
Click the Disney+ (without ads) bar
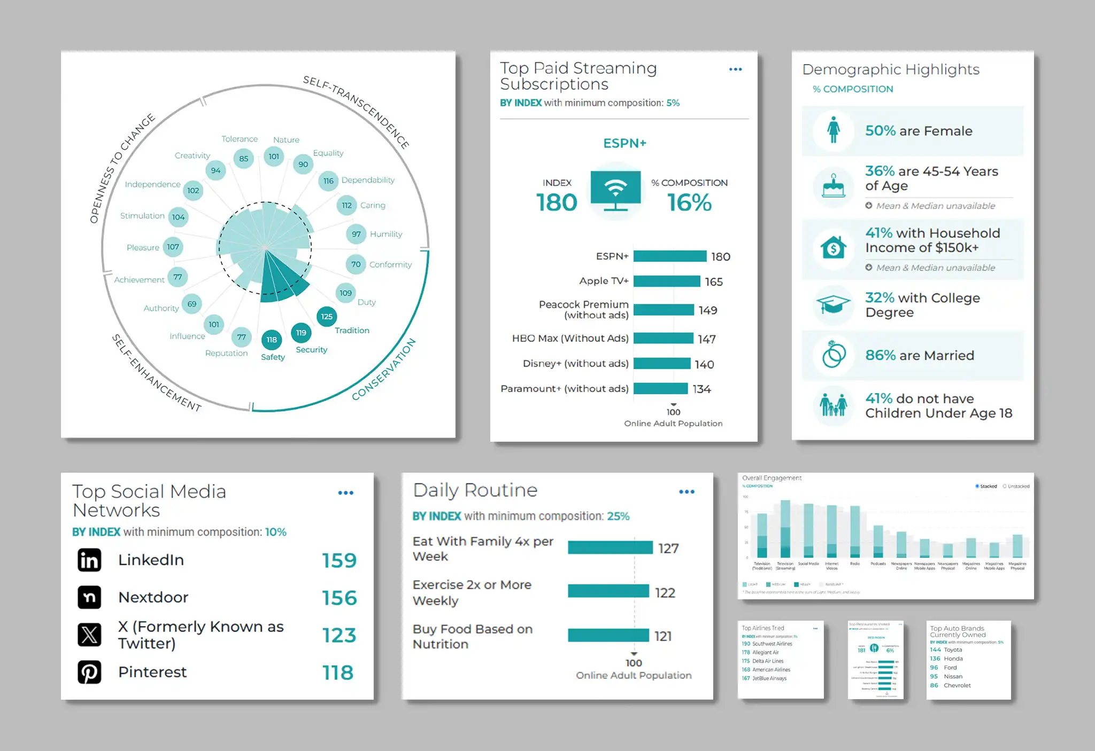662,364
